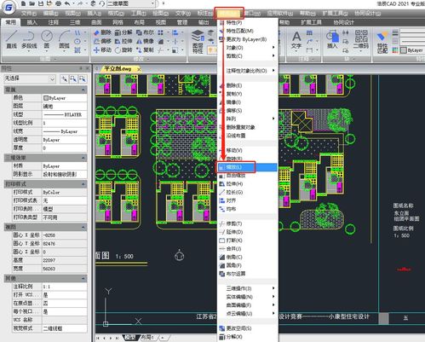Select the 多段线 (Polyline) tool

pos(29,39)
